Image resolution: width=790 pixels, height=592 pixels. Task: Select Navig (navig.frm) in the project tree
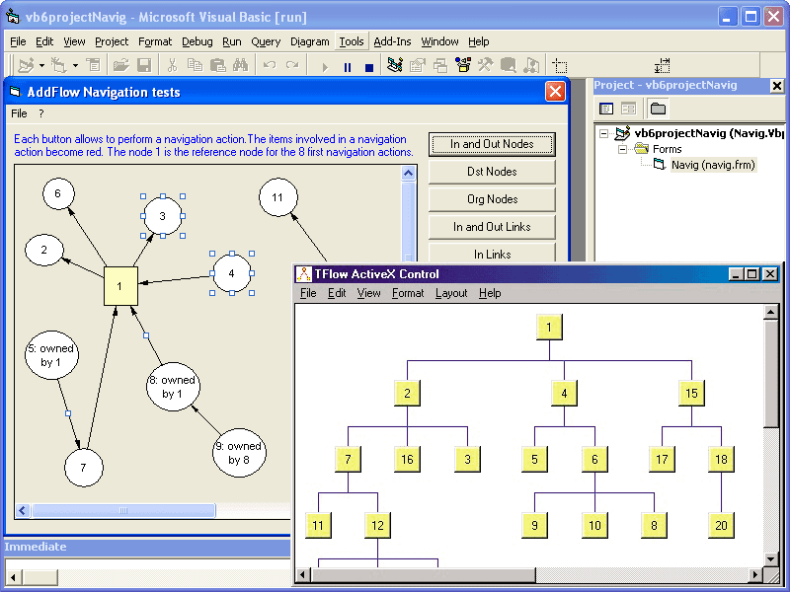click(x=713, y=165)
